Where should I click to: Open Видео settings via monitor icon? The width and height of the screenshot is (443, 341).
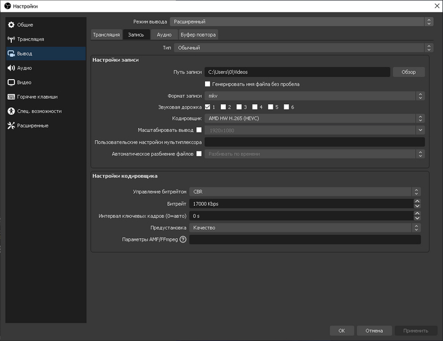click(11, 82)
